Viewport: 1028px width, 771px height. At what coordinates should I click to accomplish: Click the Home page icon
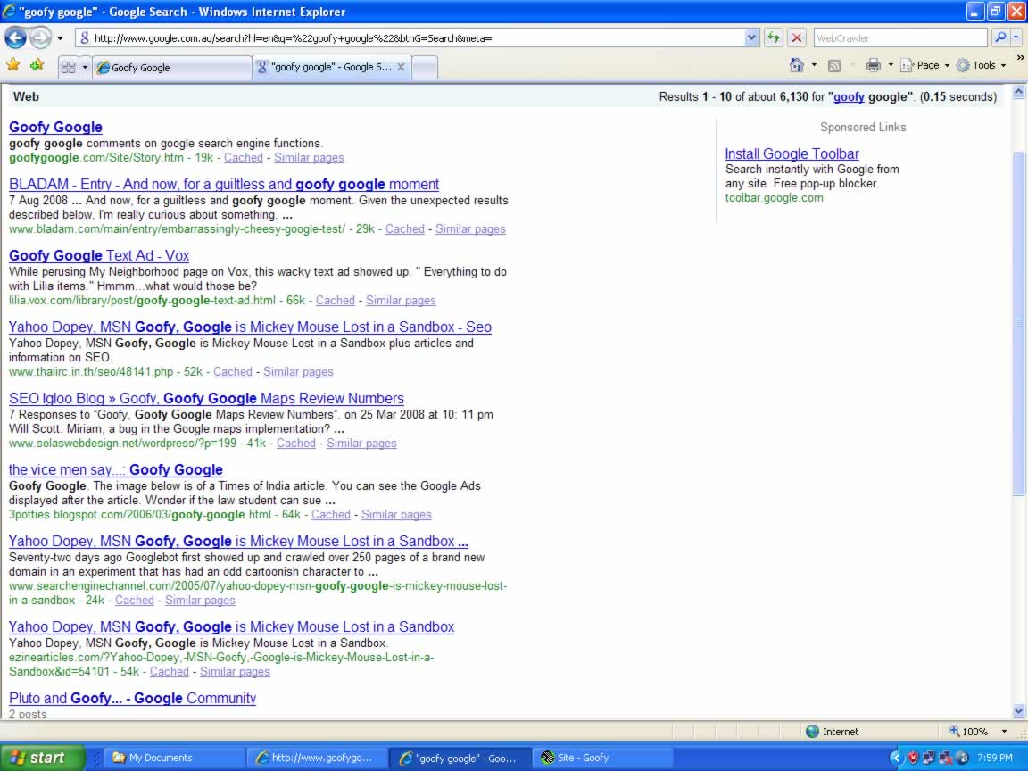(x=797, y=65)
